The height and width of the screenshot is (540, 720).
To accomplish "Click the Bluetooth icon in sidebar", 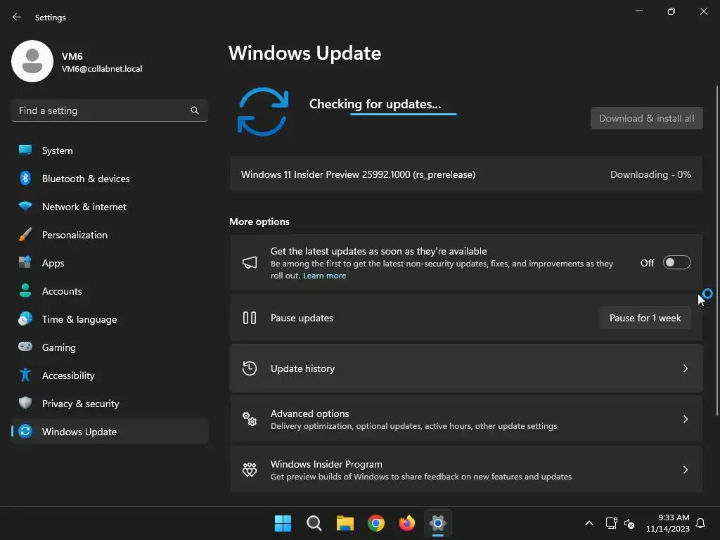I will point(25,178).
